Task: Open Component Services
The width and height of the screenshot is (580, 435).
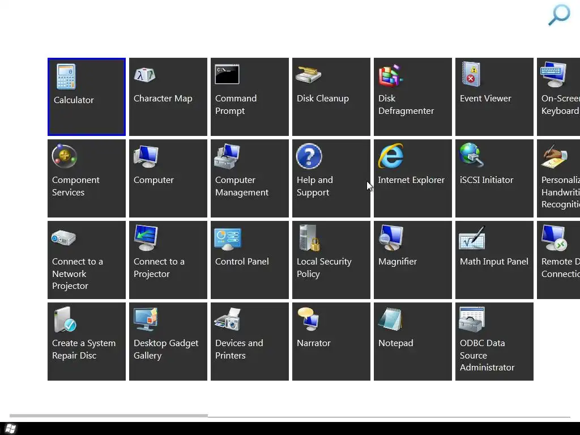Action: 87,178
